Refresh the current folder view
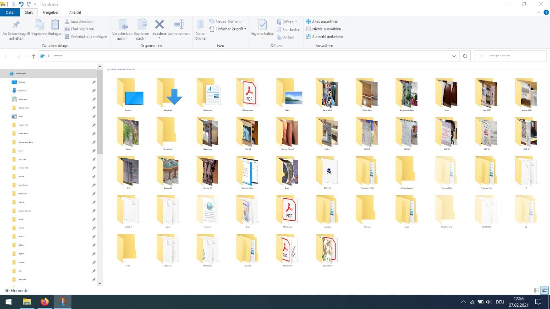The image size is (550, 309). (465, 56)
